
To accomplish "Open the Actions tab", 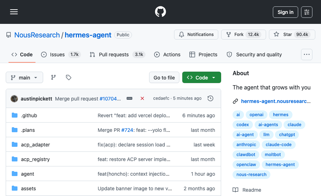I will (x=167, y=55).
